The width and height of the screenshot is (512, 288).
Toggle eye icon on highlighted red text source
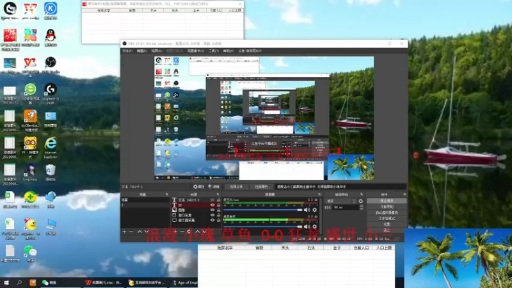212,205
